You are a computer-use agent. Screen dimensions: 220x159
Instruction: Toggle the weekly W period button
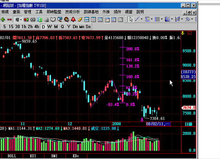pos(50,26)
